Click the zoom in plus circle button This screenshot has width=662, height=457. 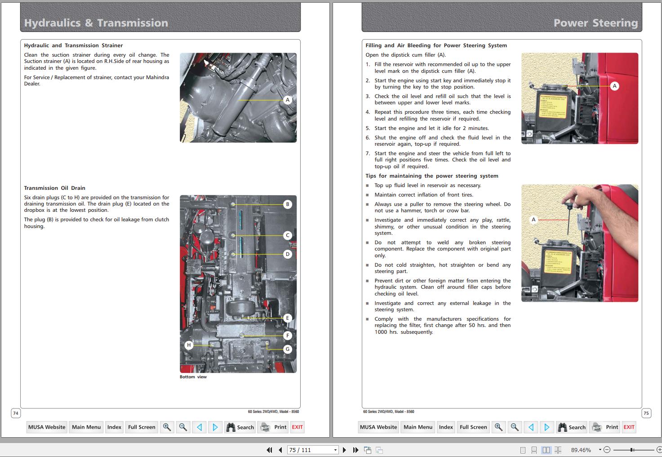pyautogui.click(x=659, y=450)
